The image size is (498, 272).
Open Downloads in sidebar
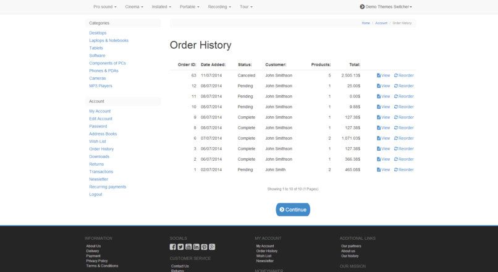tap(99, 156)
